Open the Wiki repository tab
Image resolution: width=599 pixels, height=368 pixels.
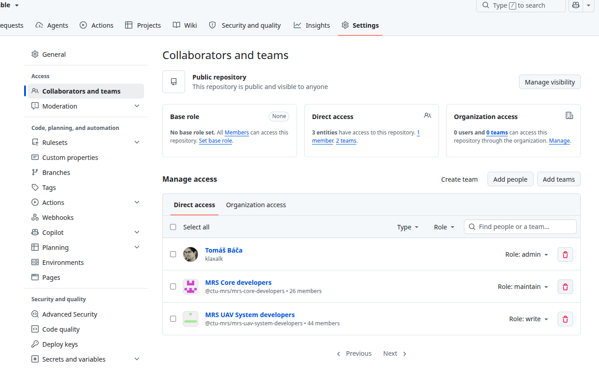(x=185, y=25)
